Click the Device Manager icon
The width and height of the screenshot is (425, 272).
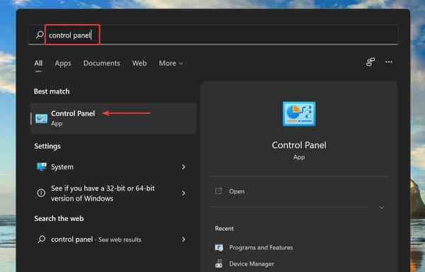(219, 263)
